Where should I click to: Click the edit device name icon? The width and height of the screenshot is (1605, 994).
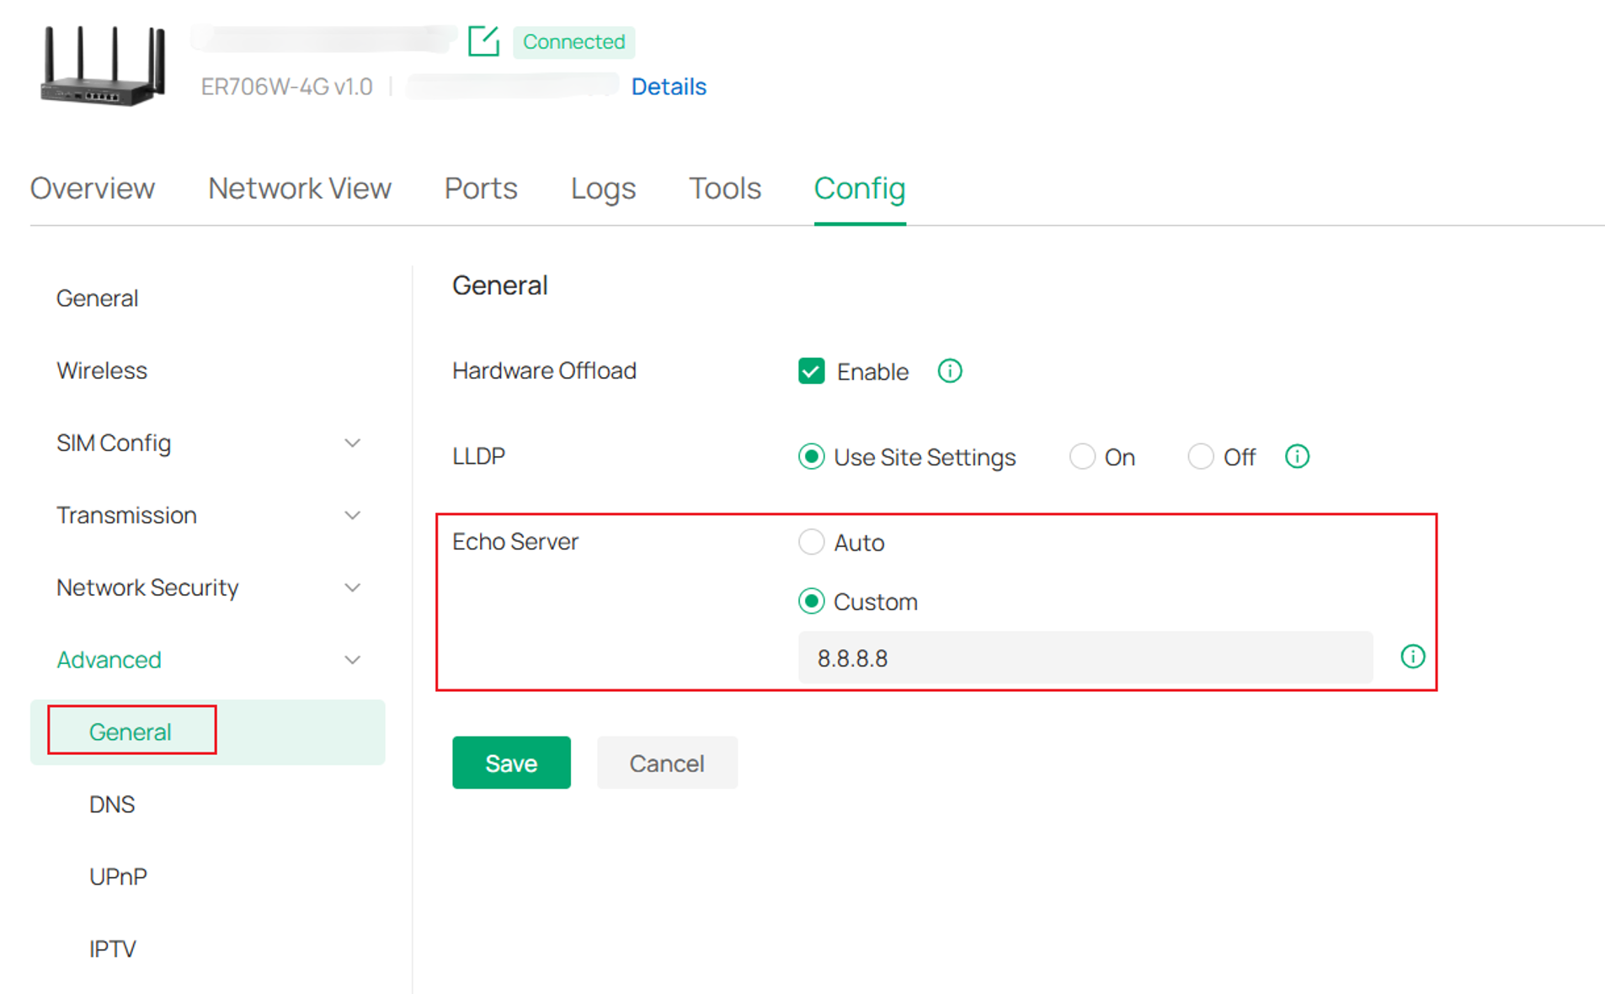[x=483, y=41]
